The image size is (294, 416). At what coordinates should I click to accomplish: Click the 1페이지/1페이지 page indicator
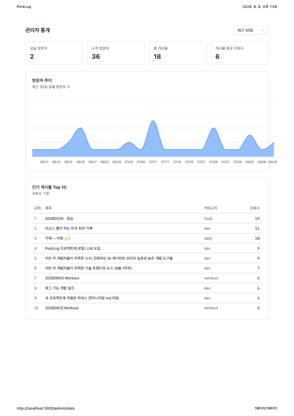pos(266,408)
